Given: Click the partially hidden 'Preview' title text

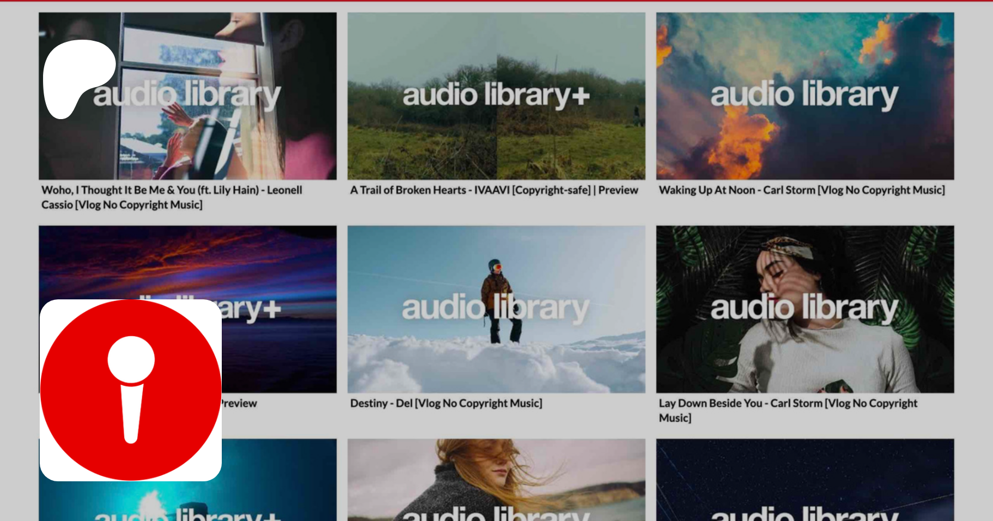Looking at the screenshot, I should click(x=239, y=404).
